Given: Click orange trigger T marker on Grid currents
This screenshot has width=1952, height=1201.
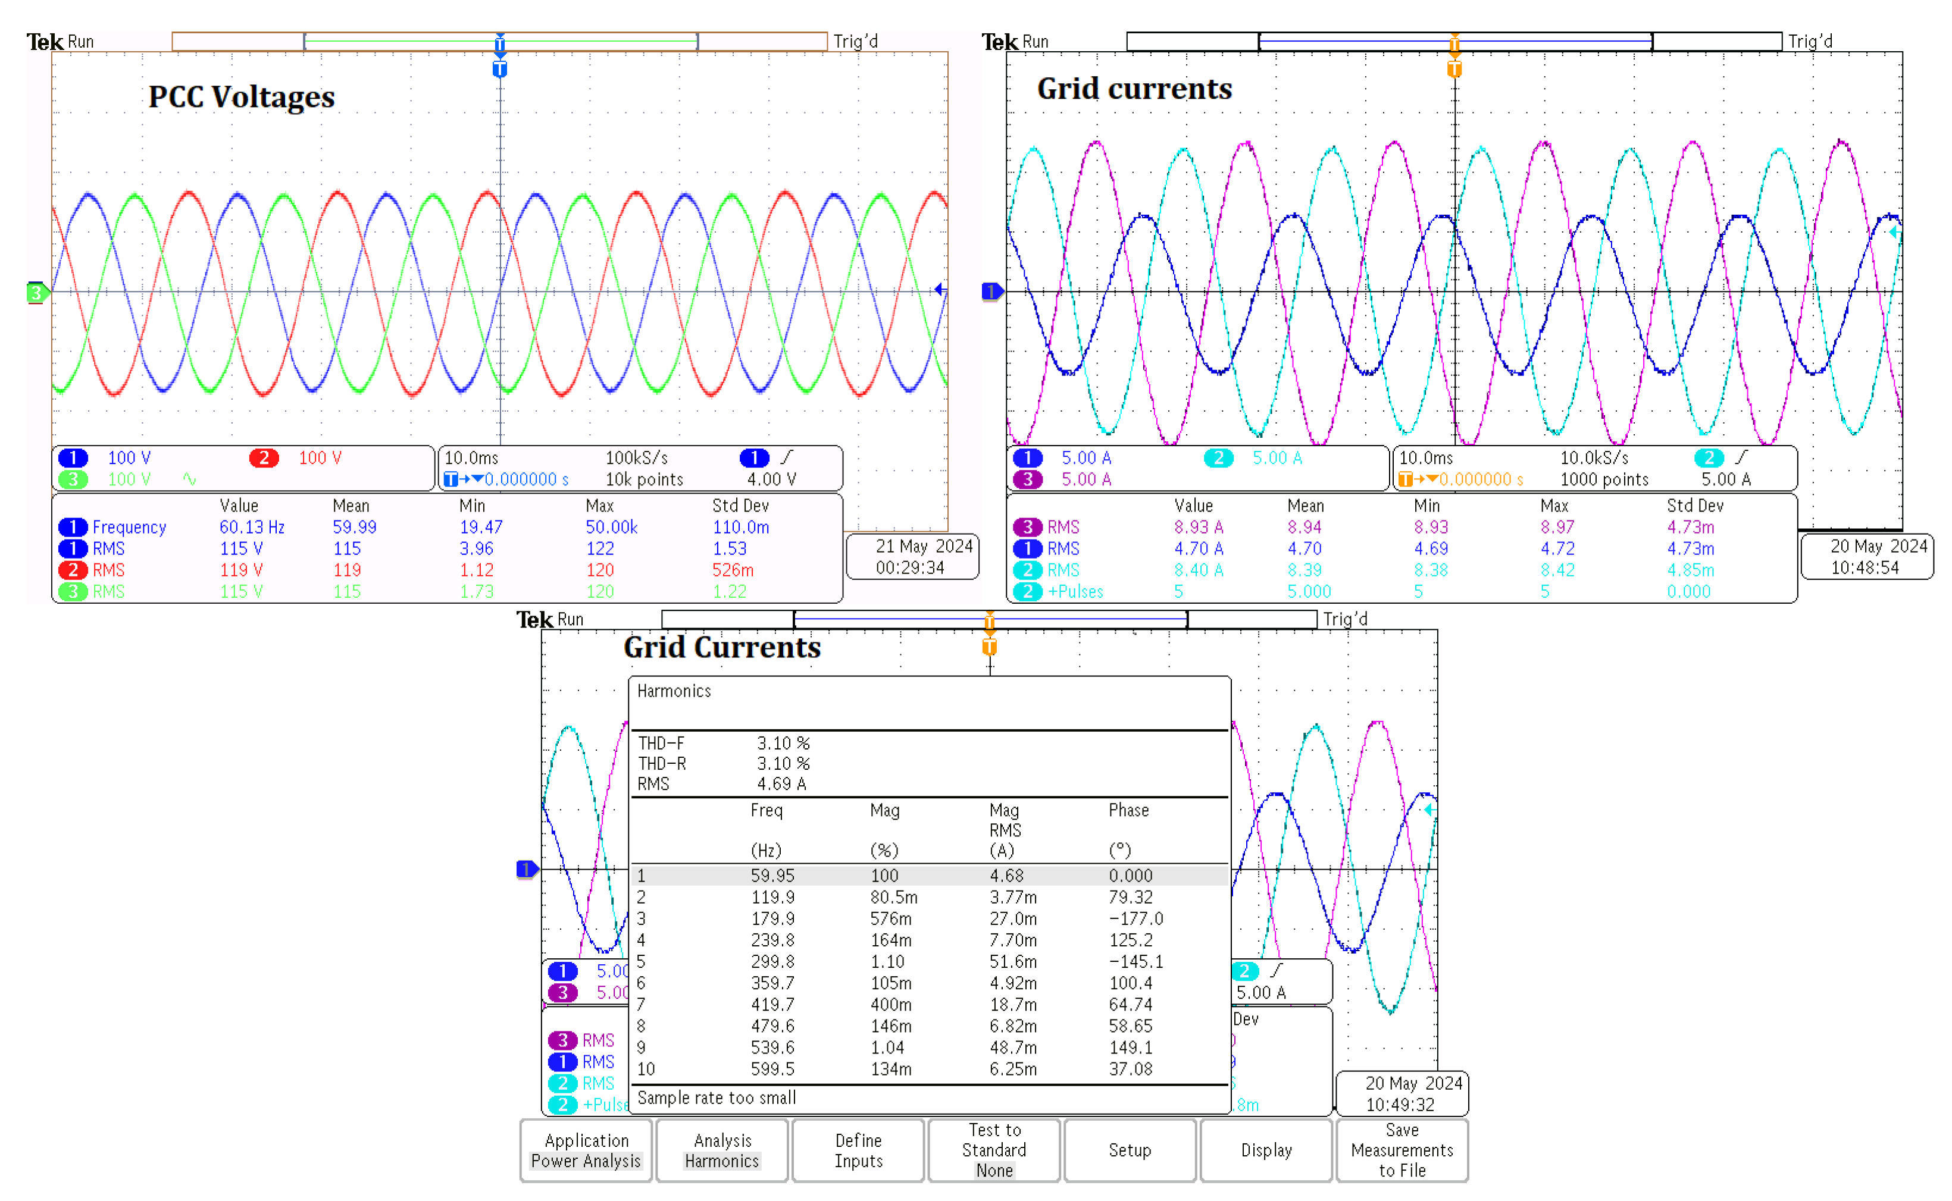Looking at the screenshot, I should (x=1454, y=69).
